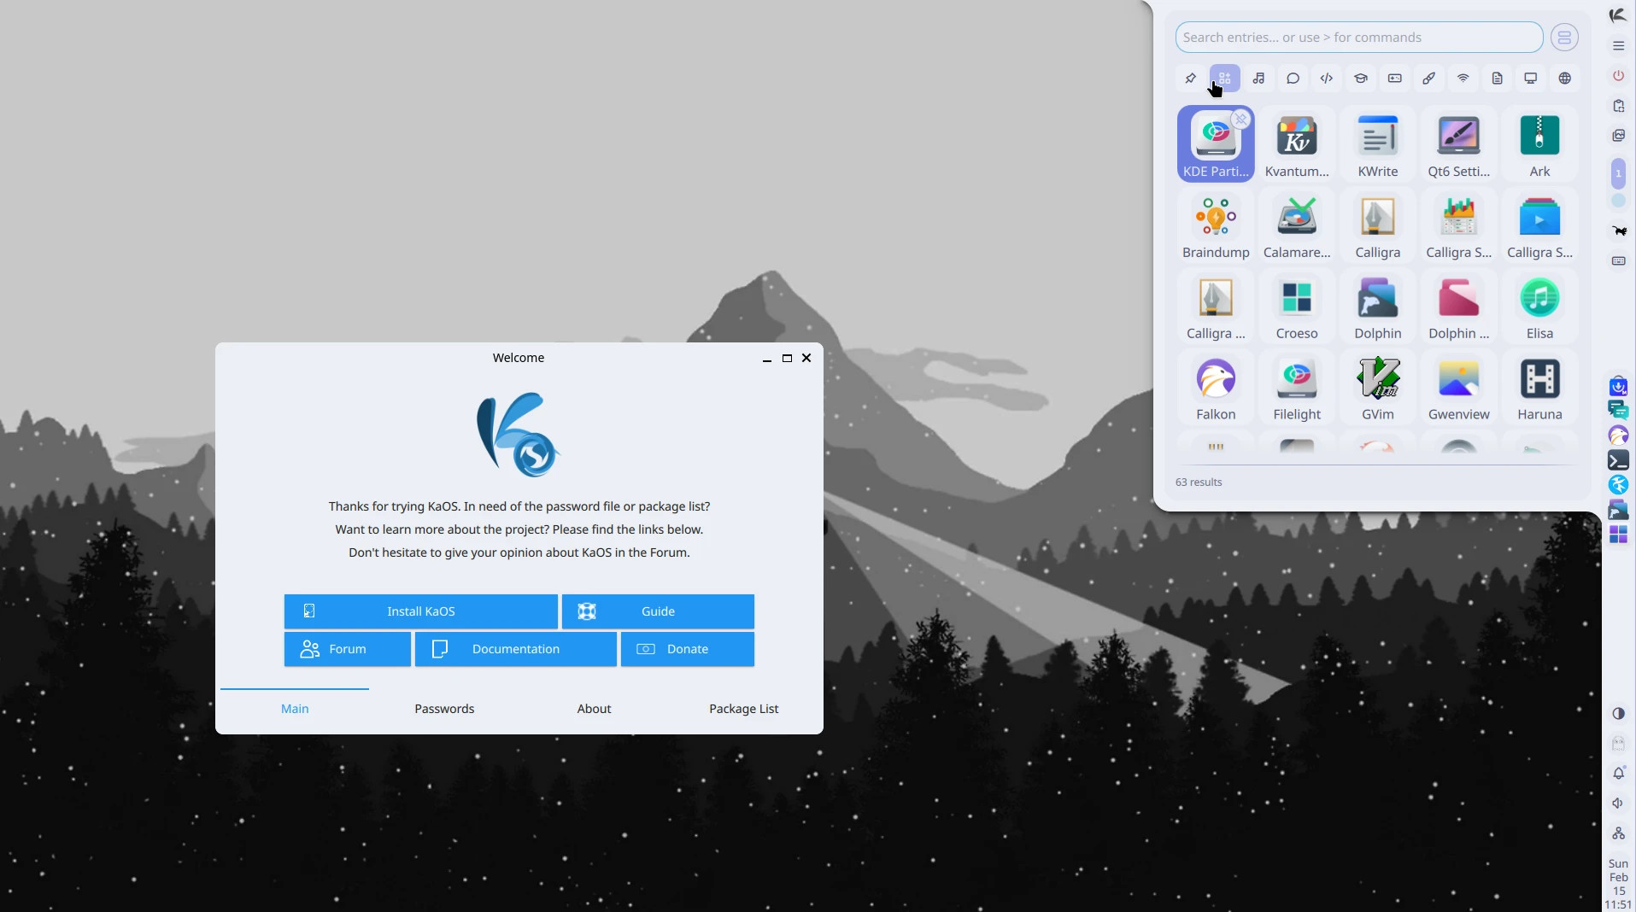Viewport: 1636px width, 912px height.
Task: Open KWrite from the launcher
Action: point(1377,143)
